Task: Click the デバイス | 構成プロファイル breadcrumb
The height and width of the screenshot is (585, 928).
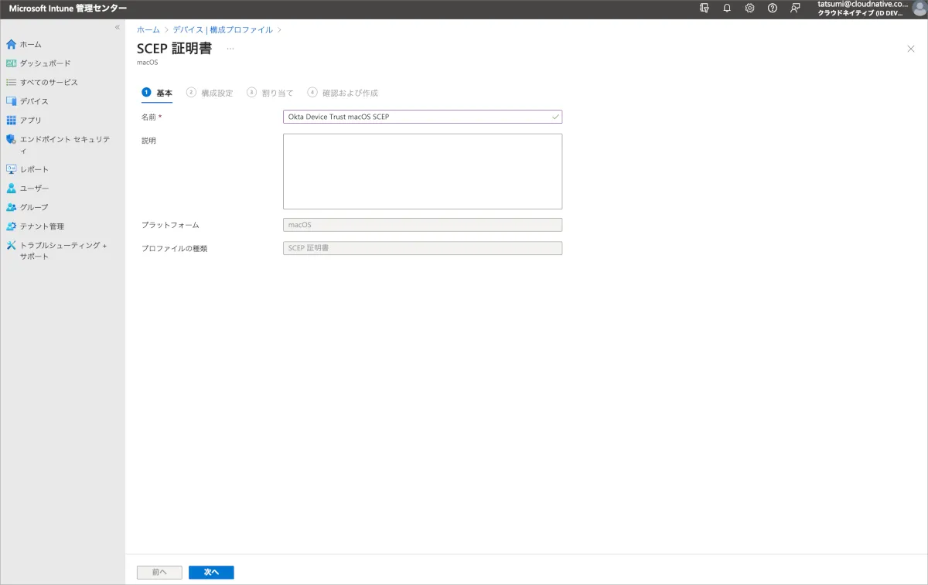Action: pyautogui.click(x=222, y=29)
